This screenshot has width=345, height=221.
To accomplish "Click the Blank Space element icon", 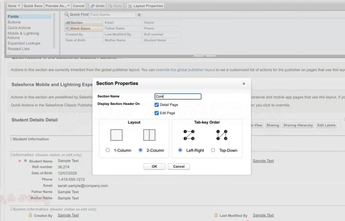I will click(69, 28).
